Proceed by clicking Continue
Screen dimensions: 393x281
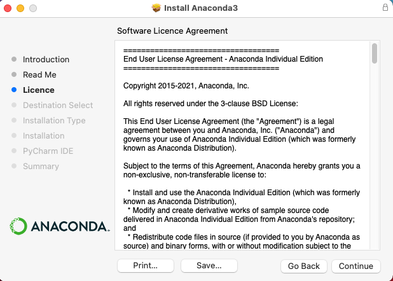click(x=355, y=265)
